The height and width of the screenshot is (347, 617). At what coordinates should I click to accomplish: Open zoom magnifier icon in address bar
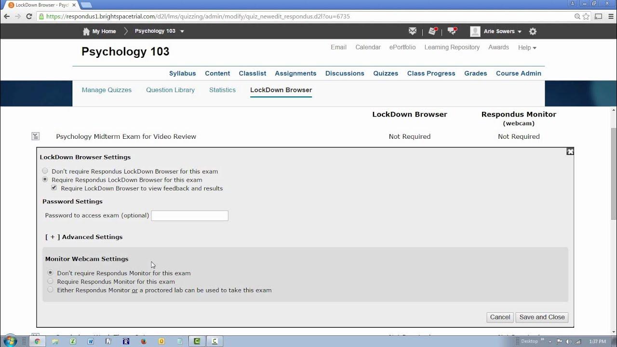coord(577,16)
